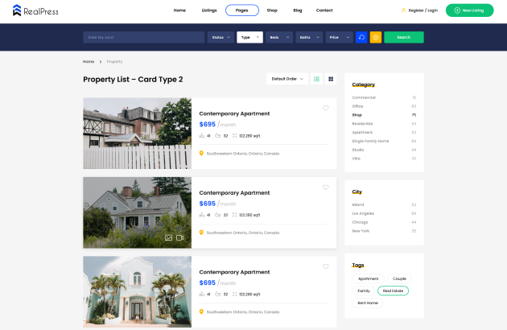Viewport: 507px width, 330px height.
Task: Favorite the third property with heart
Action: [326, 266]
